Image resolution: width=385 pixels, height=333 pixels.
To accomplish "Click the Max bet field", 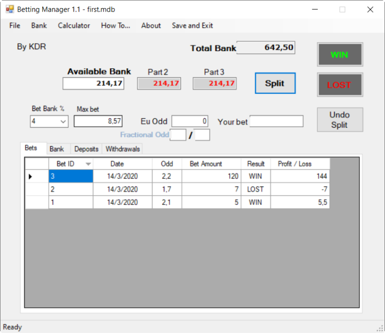I will pos(98,121).
